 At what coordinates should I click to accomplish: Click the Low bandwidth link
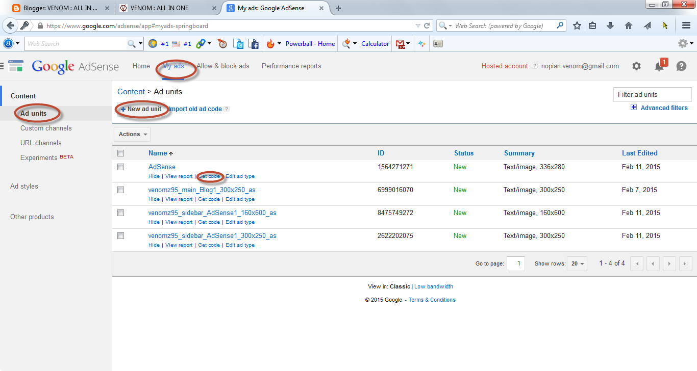434,287
